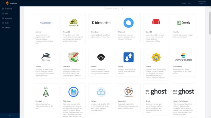Go to Apps in the sidebar
This screenshot has height=118, width=211.
coord(7,13)
